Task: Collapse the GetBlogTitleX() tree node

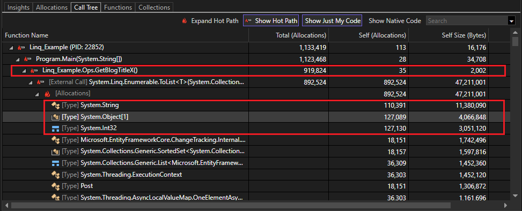Action: point(24,71)
